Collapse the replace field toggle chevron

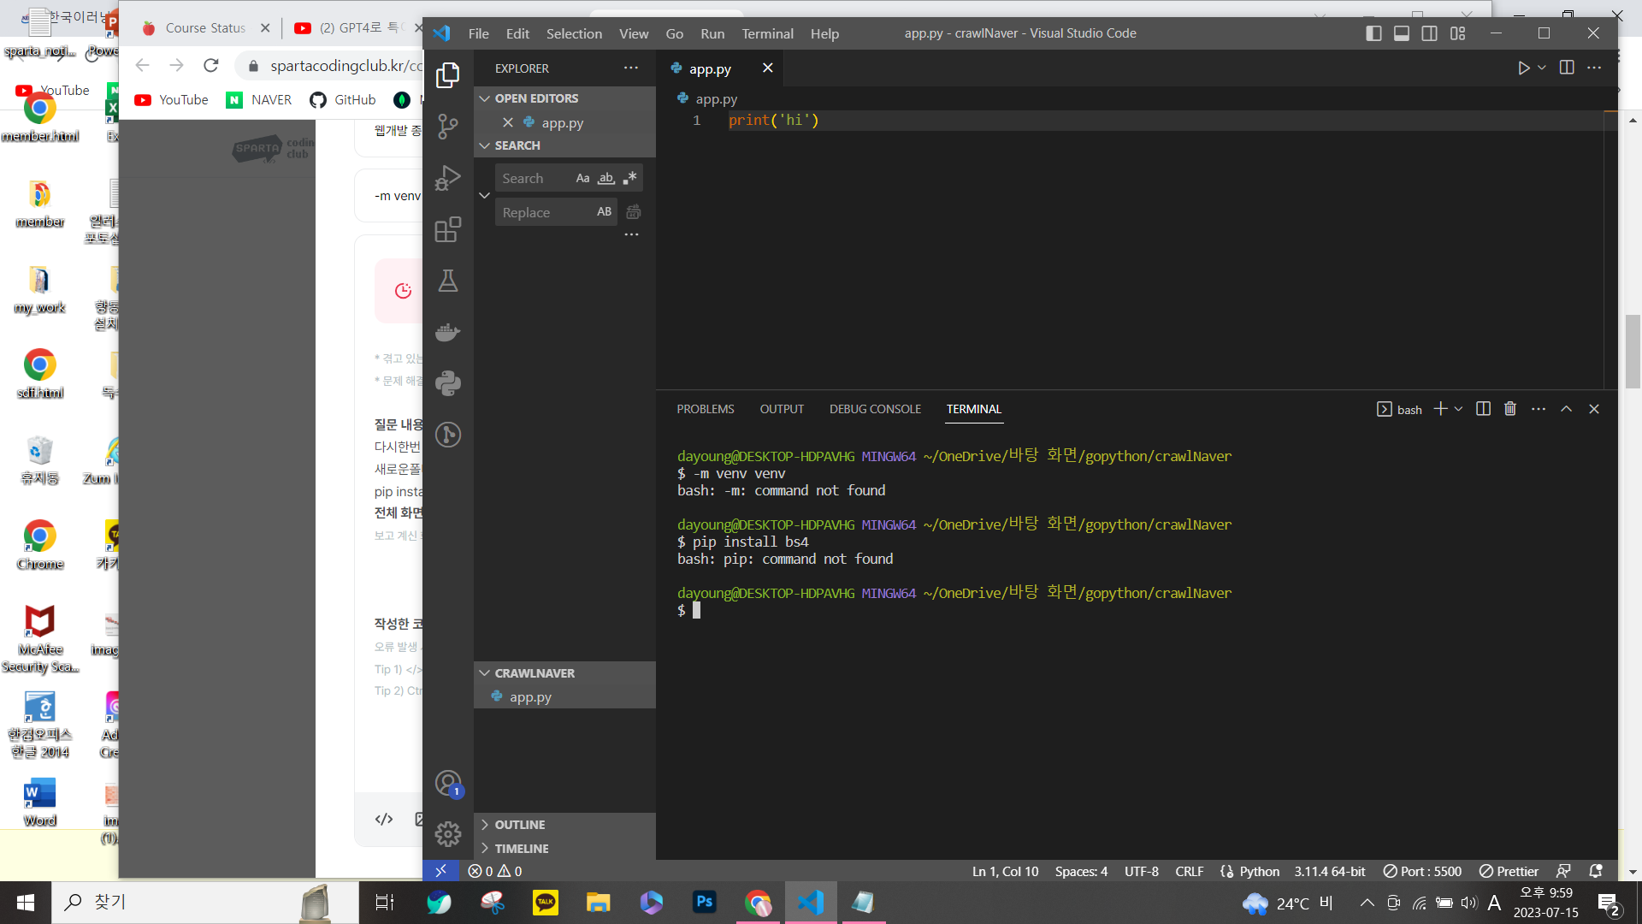484,195
